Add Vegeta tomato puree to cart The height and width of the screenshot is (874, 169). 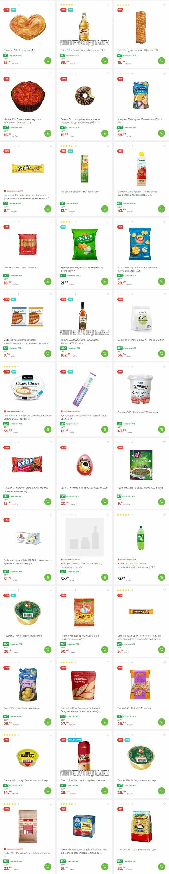coord(105,866)
